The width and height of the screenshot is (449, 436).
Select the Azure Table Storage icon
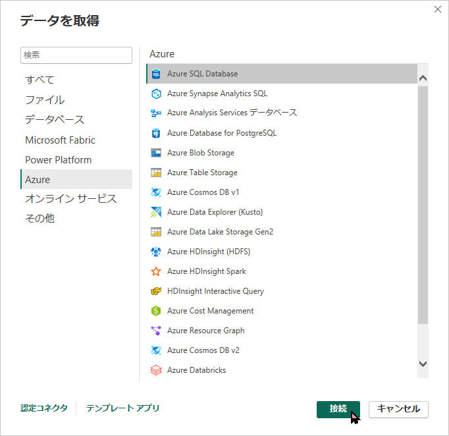(156, 173)
